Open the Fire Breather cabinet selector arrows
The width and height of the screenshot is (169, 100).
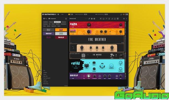(88, 55)
